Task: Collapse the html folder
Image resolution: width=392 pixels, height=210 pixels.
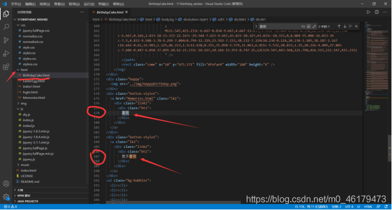Action: (x=18, y=69)
